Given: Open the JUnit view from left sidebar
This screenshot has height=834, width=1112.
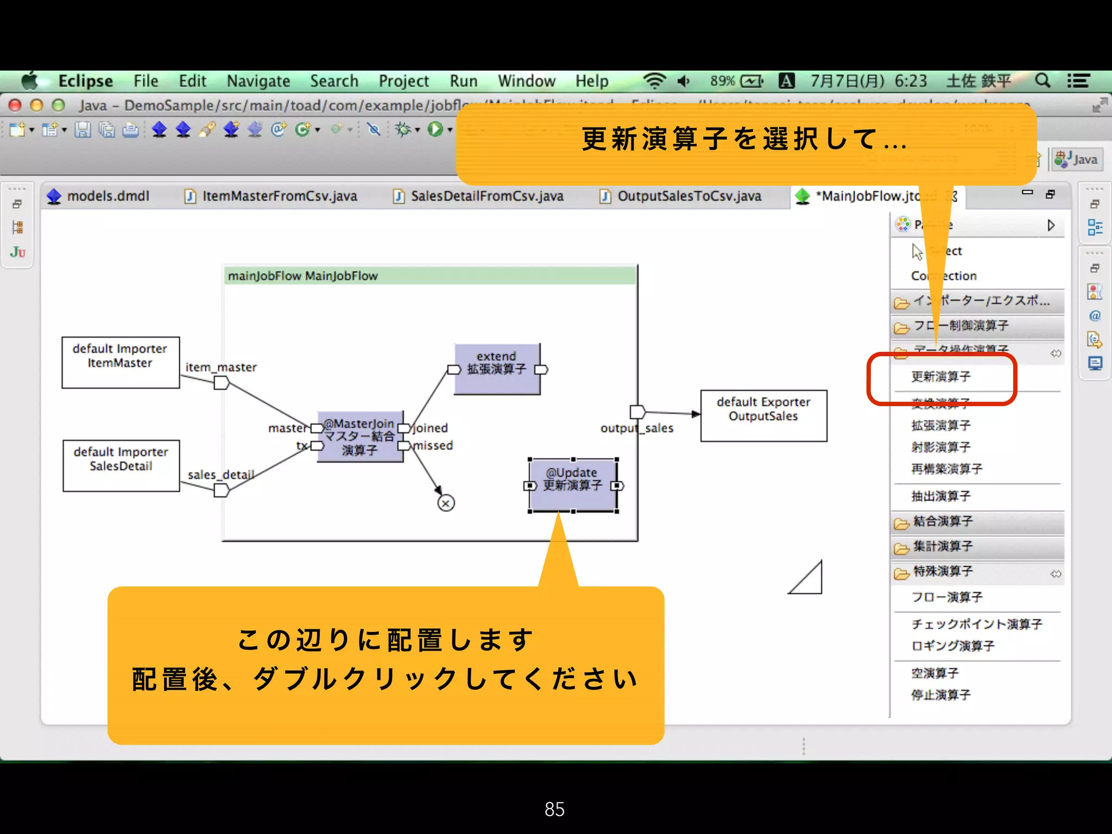Looking at the screenshot, I should [17, 252].
